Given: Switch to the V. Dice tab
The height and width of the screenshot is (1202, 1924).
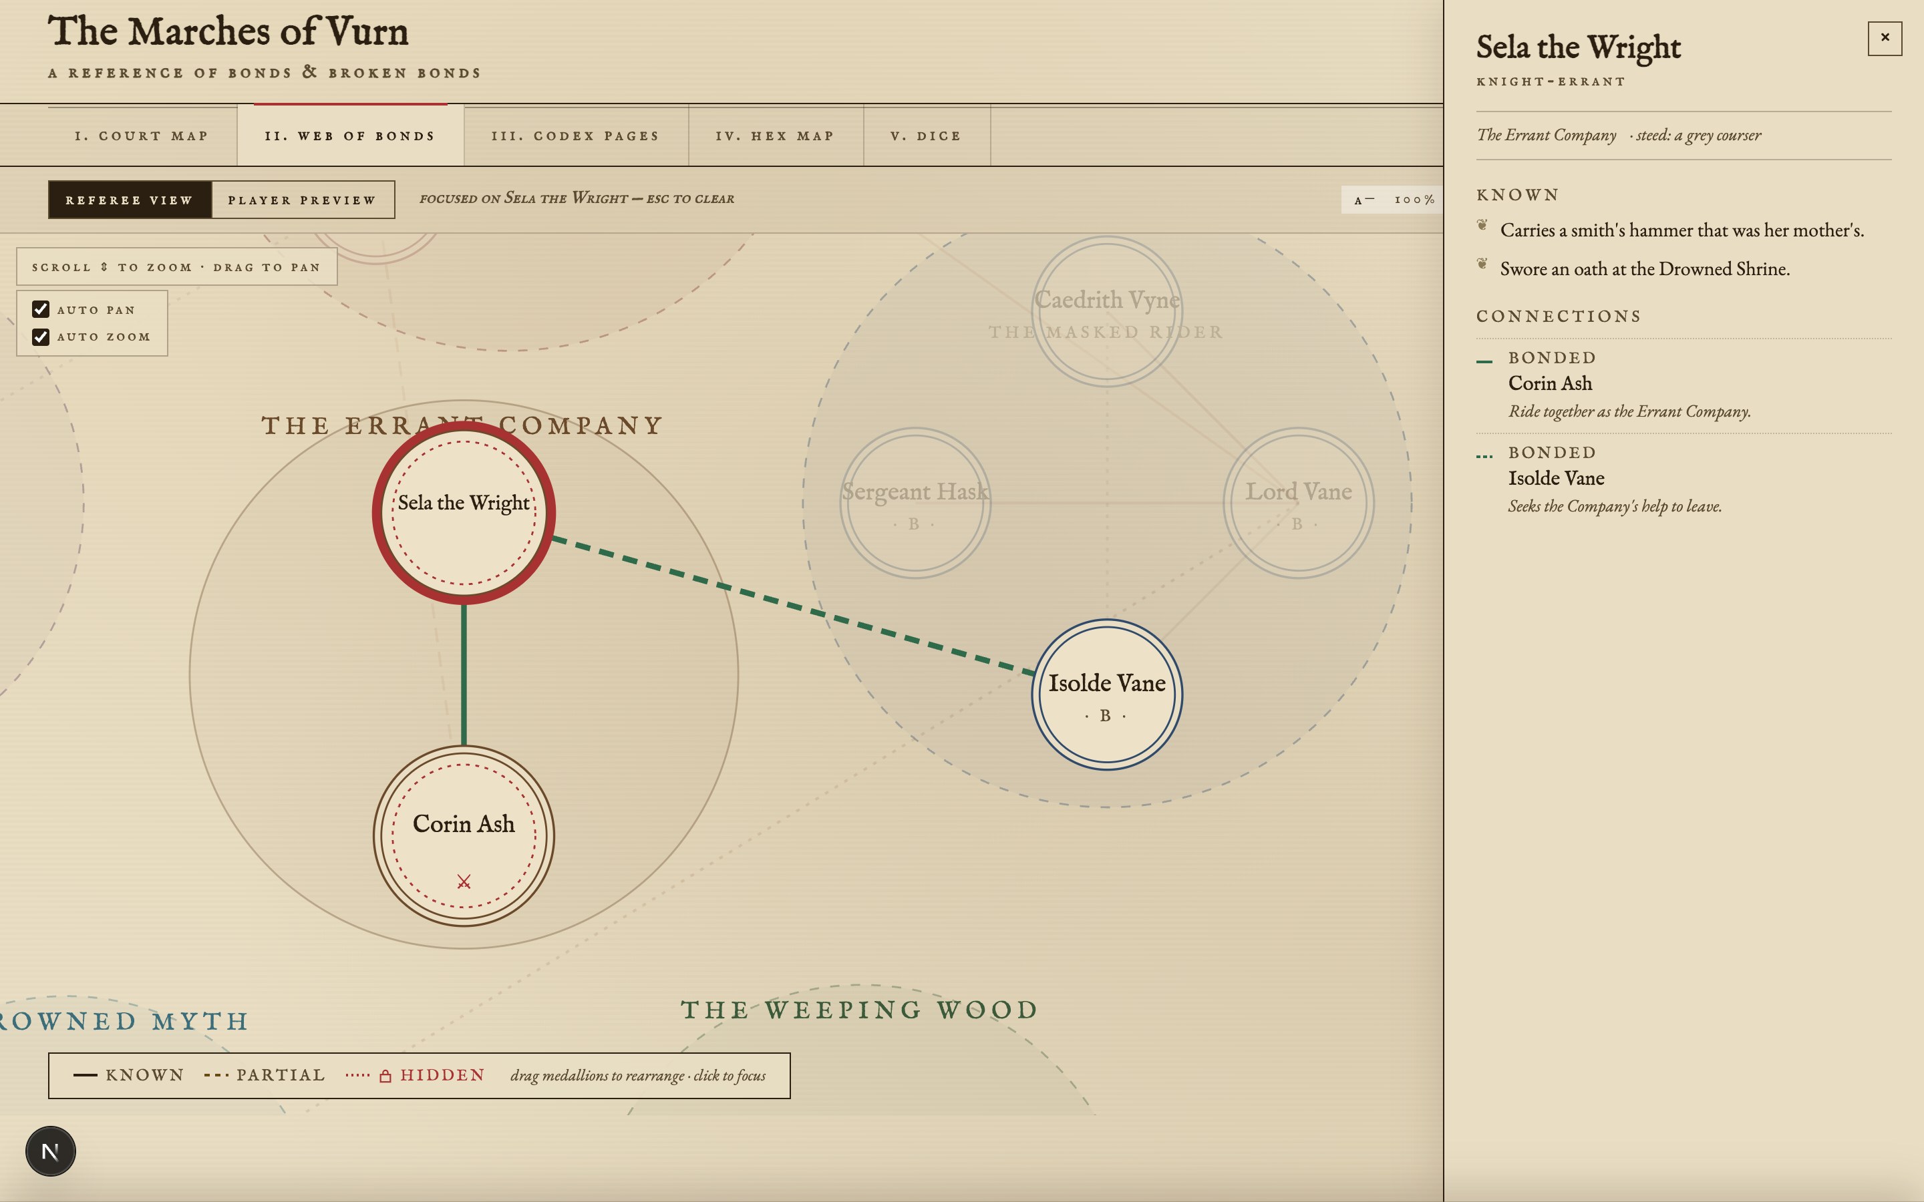Looking at the screenshot, I should [926, 136].
